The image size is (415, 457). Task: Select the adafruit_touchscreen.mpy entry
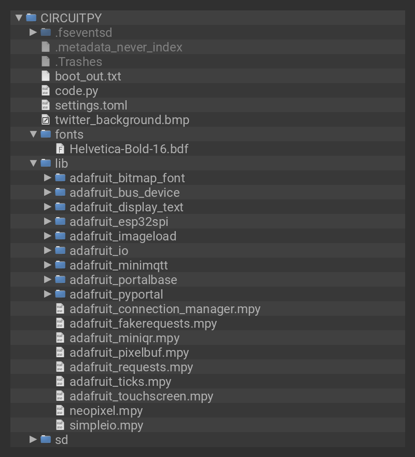click(x=141, y=396)
